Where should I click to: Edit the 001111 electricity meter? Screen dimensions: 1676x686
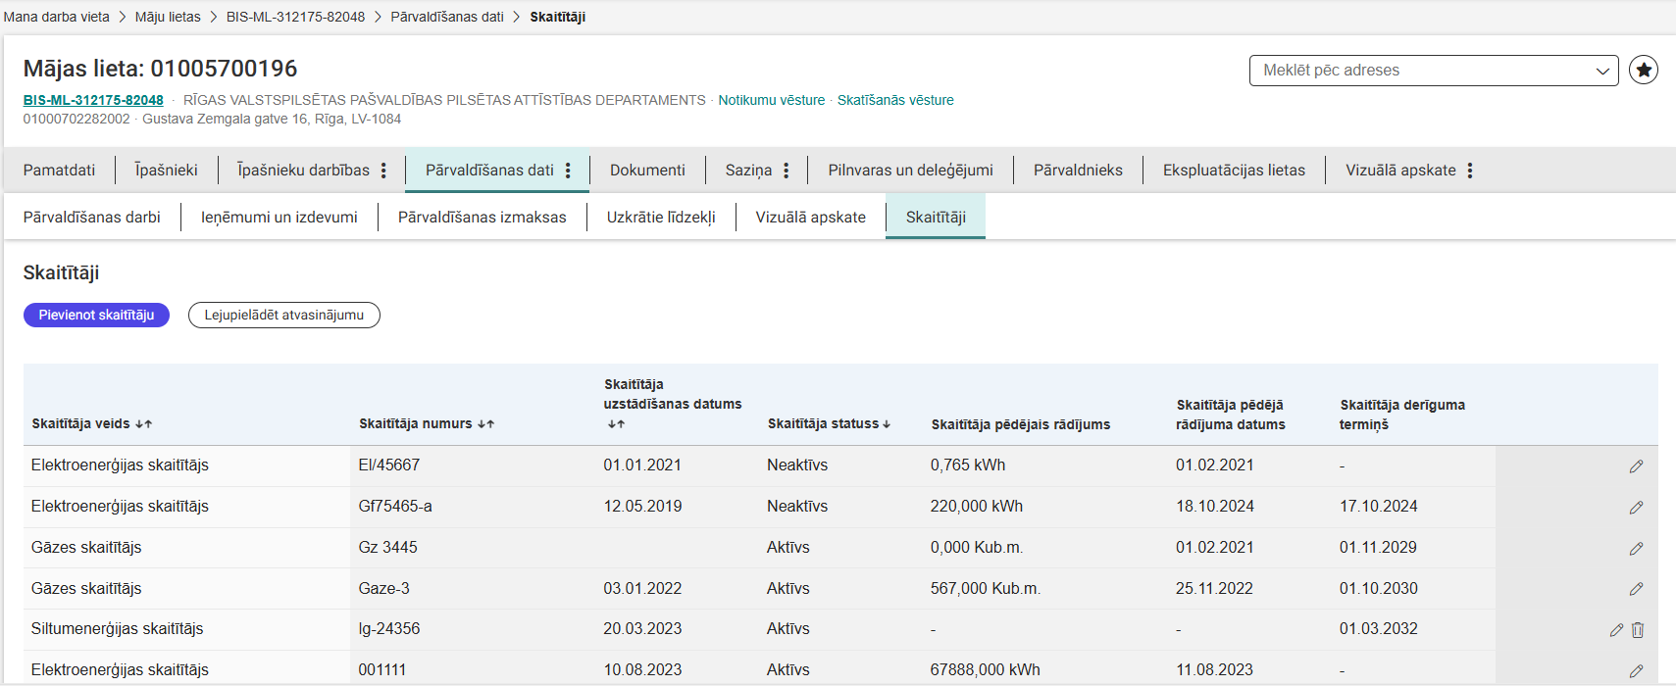(1636, 671)
